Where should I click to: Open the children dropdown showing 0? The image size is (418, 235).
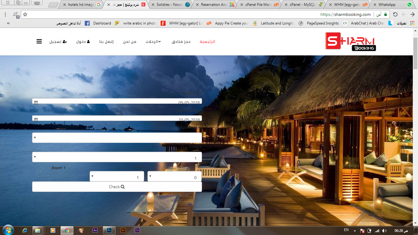tap(174, 177)
